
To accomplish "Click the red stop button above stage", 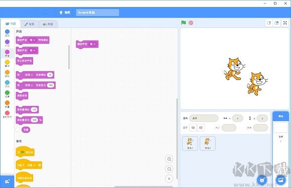I will (x=191, y=23).
